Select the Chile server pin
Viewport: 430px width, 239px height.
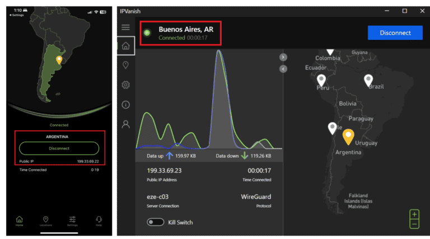pyautogui.click(x=332, y=128)
